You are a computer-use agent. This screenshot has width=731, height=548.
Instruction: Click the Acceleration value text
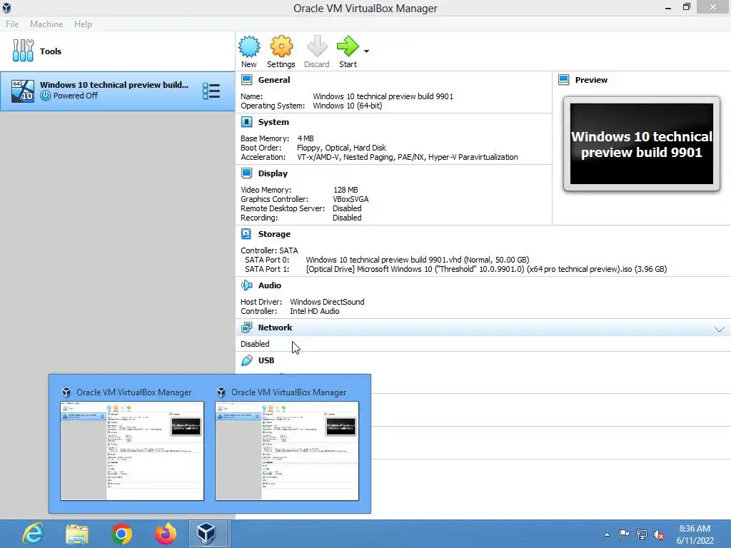(x=408, y=157)
